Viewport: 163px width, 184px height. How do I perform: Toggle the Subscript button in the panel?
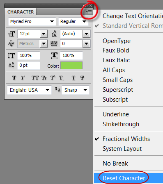click(x=61, y=78)
